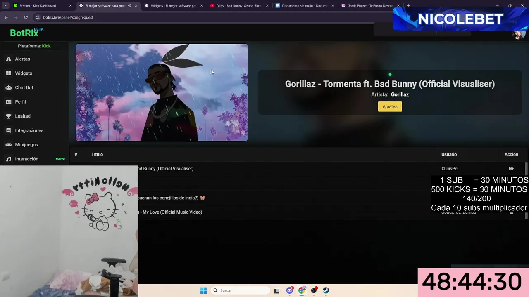The height and width of the screenshot is (297, 529).
Task: Click the taskbar Buscar search box
Action: click(241, 290)
